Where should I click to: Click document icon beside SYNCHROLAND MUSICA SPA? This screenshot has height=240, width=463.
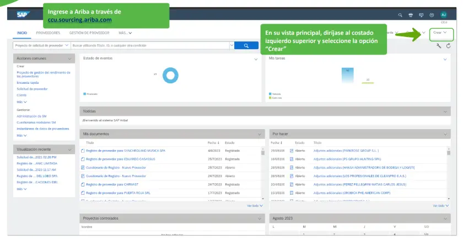point(83,151)
